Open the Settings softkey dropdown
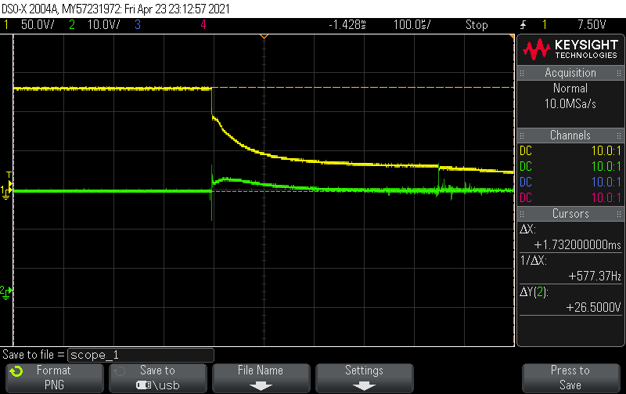This screenshot has width=626, height=394. [364, 378]
